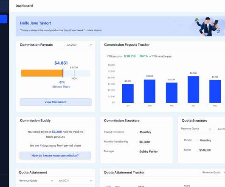
Task: Click How do I make more commission button
Action: [x=55, y=156]
